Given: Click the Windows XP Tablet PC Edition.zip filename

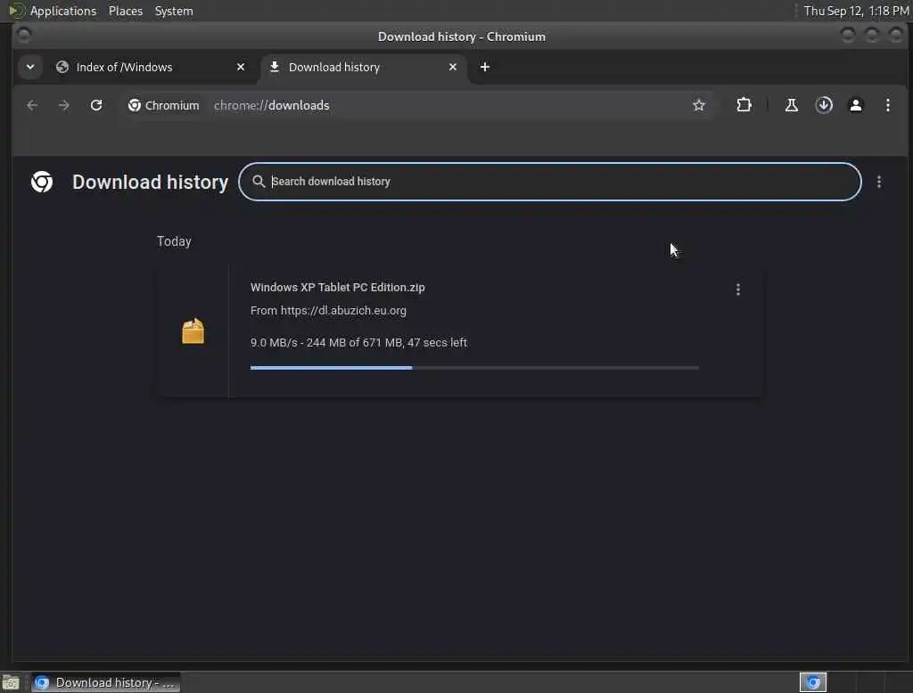Looking at the screenshot, I should pos(338,288).
